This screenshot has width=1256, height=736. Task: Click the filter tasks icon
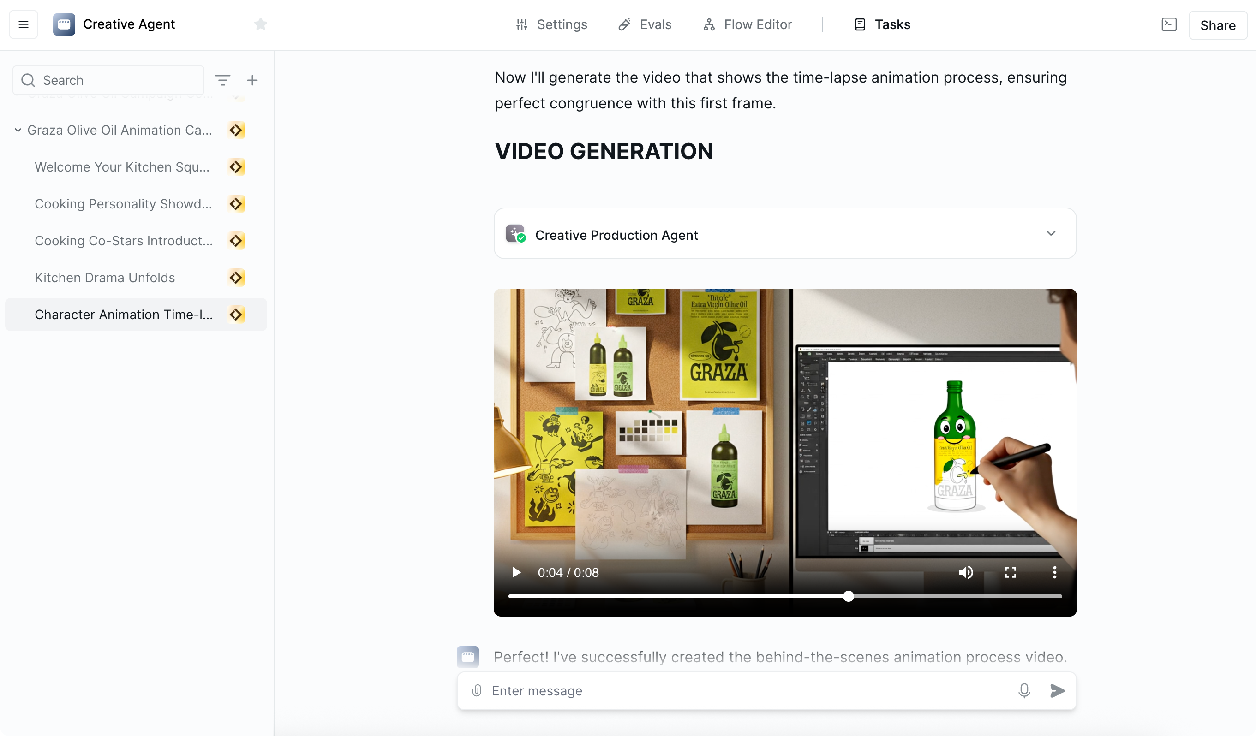pyautogui.click(x=223, y=80)
